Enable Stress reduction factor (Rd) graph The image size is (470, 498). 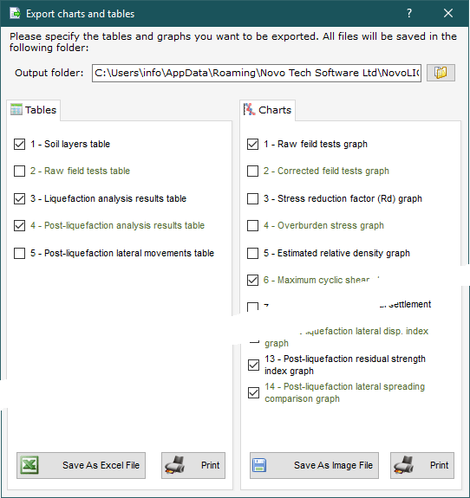pos(253,199)
